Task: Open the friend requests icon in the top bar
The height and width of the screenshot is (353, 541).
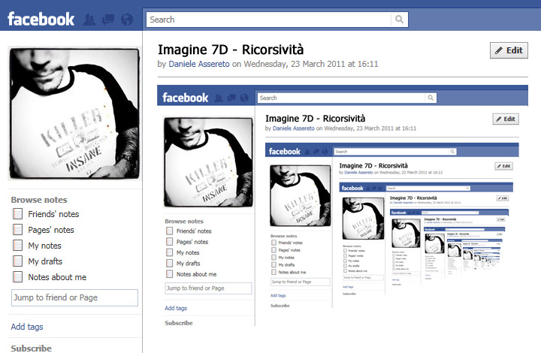Action: (x=89, y=20)
